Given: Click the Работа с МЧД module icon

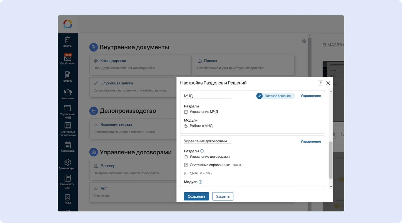Looking at the screenshot, I should click(x=186, y=126).
